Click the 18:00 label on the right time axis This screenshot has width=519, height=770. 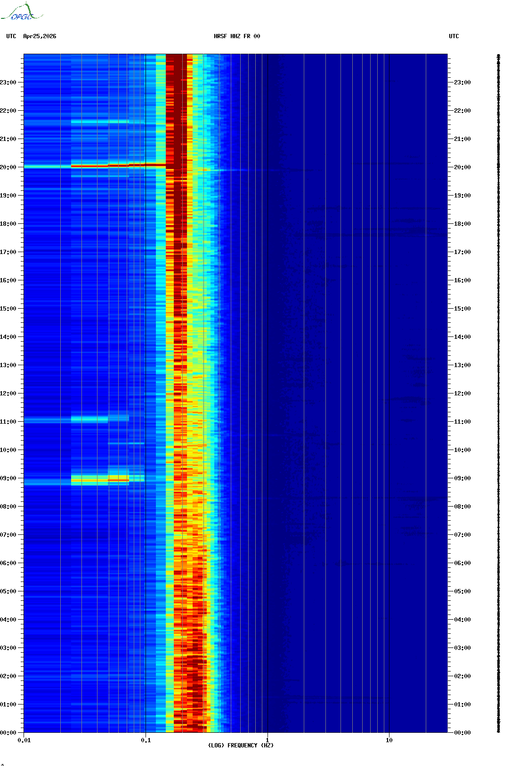coord(462,224)
